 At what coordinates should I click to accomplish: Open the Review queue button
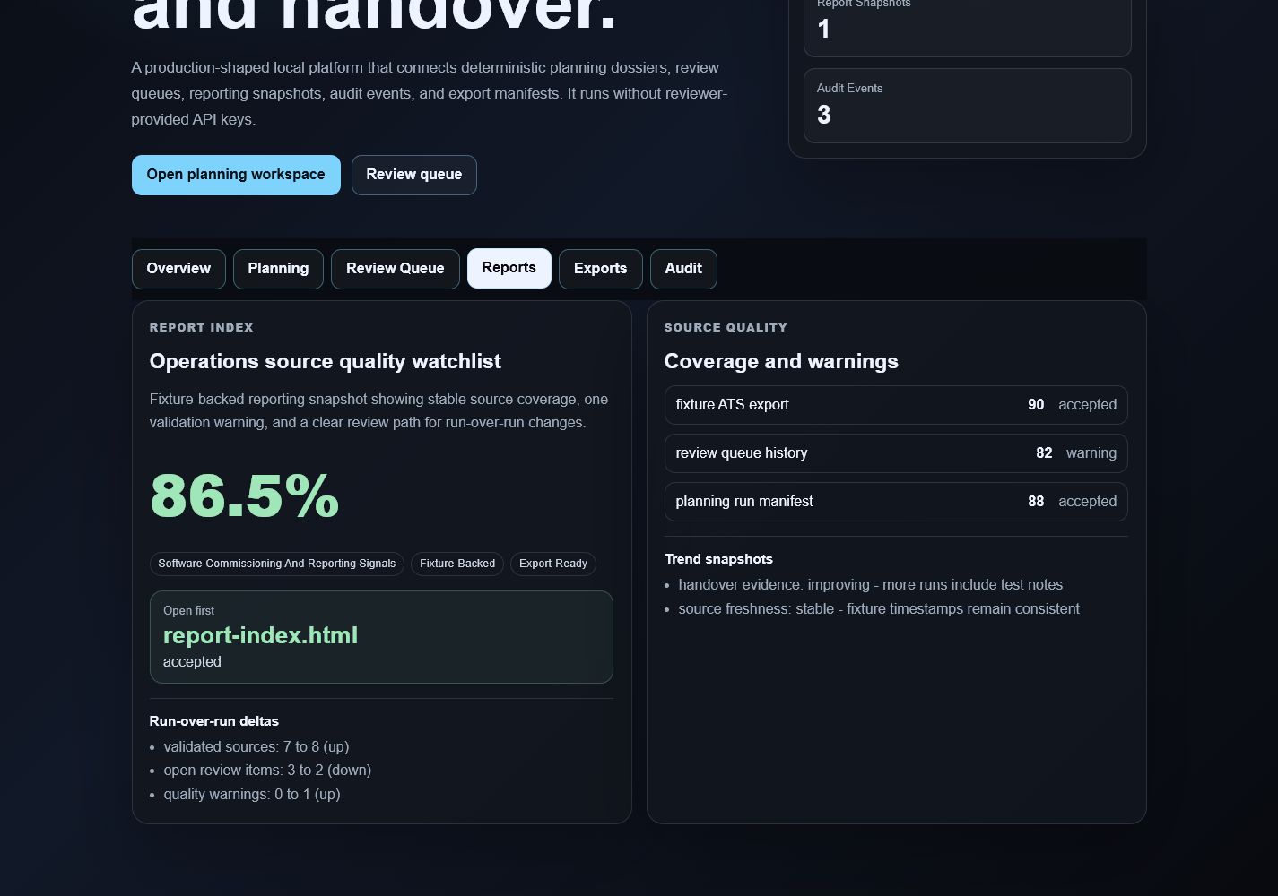[x=413, y=175]
